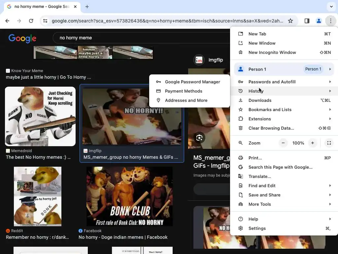The image size is (338, 254).
Task: Select Search this Page with Google
Action: (284, 167)
